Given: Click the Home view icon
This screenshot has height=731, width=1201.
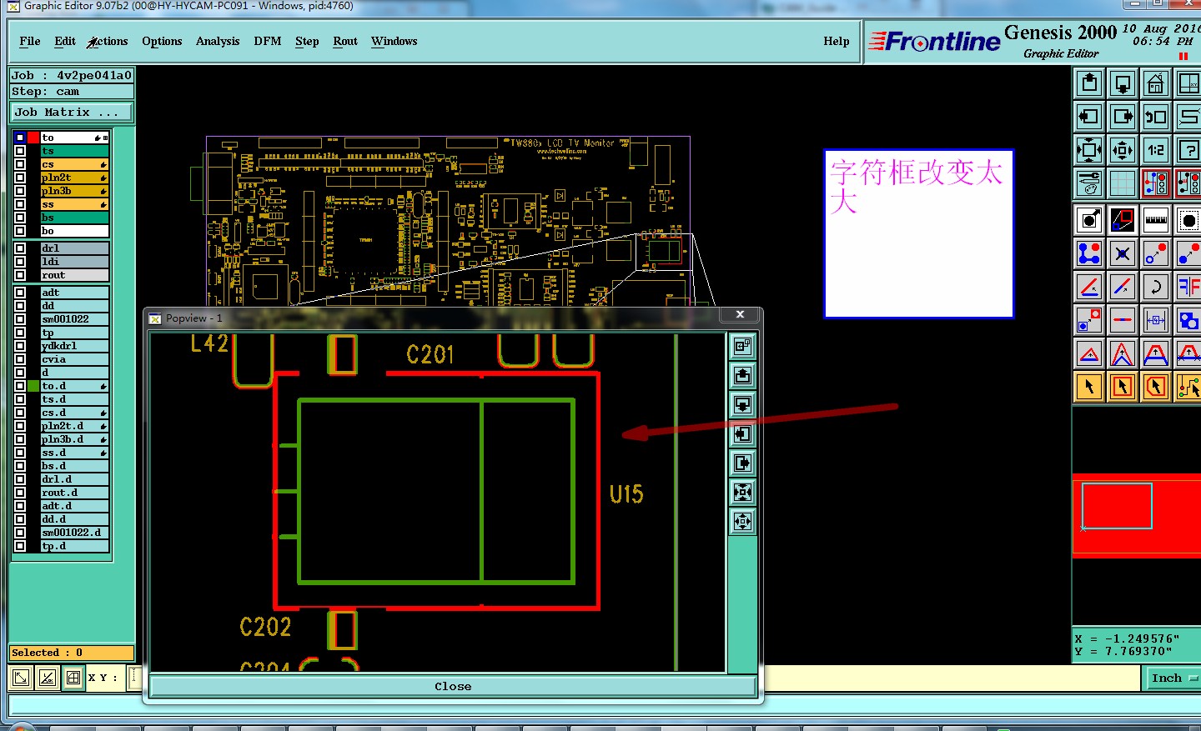Looking at the screenshot, I should (1156, 83).
